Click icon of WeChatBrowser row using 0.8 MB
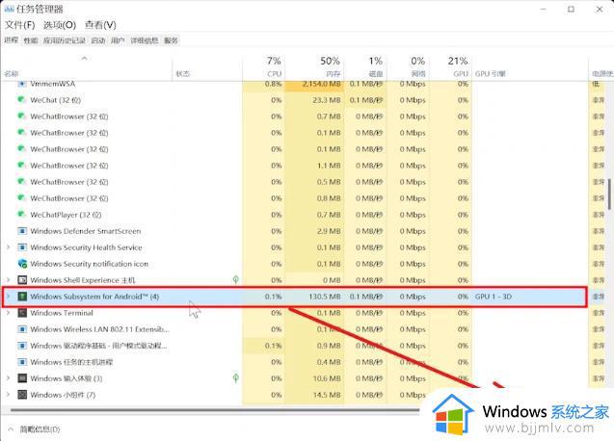Viewport: 614px width, 441px height. coord(22,198)
